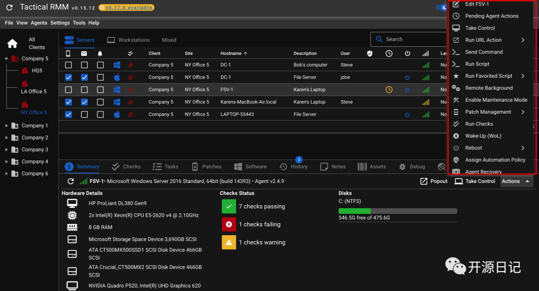Uncheck the email checkbox for Karens-MacBook-Air.local
Image resolution: width=539 pixels, height=291 pixels.
point(84,102)
